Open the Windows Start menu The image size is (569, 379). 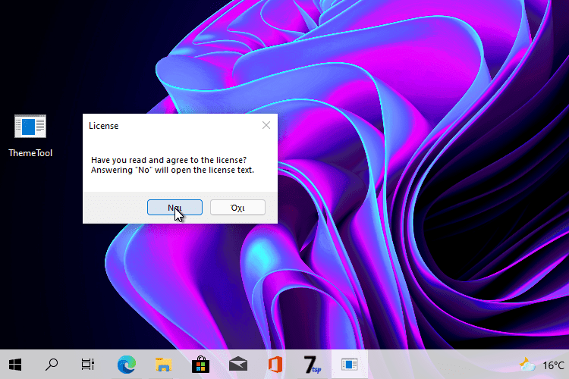pos(15,365)
